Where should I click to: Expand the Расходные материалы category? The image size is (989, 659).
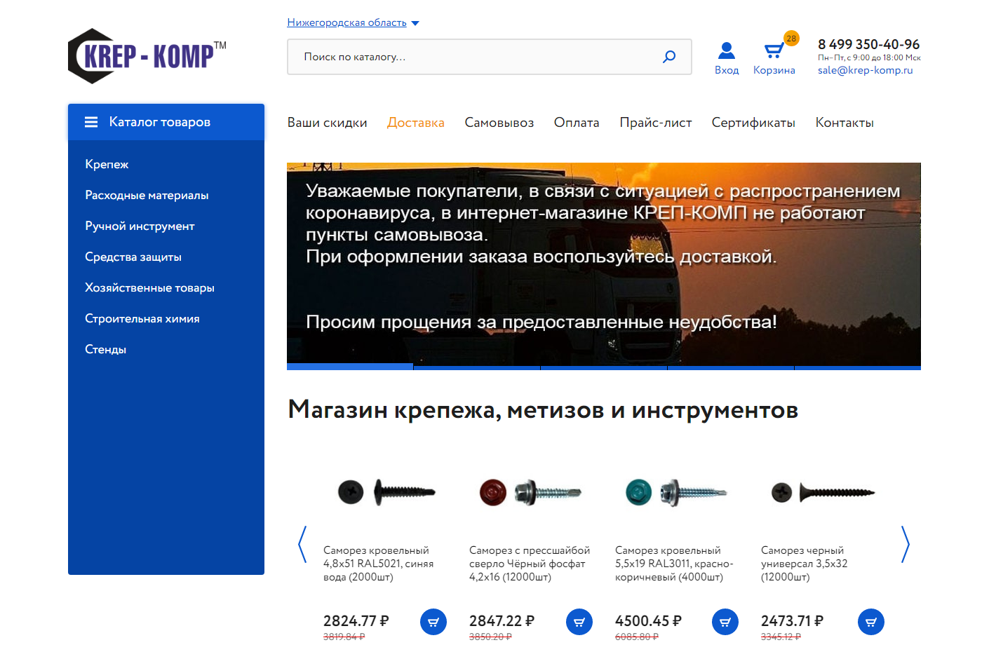point(146,195)
